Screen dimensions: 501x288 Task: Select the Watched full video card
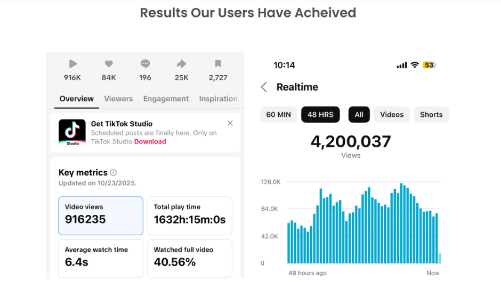pos(190,259)
